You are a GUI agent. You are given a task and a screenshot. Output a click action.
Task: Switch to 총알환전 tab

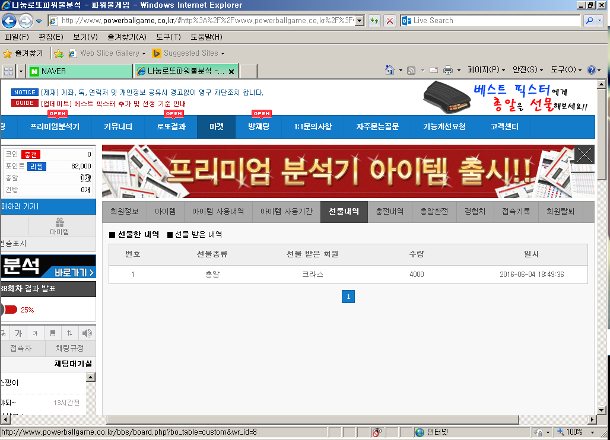[x=434, y=212]
